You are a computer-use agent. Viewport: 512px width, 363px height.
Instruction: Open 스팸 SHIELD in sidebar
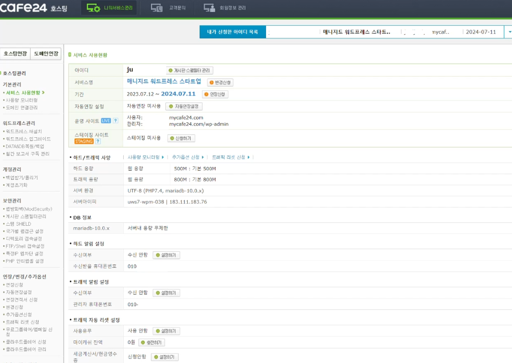(18, 224)
